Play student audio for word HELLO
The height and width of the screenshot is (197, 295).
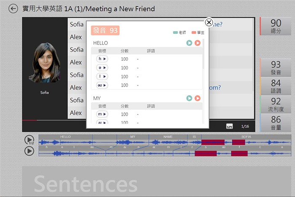click(x=197, y=43)
